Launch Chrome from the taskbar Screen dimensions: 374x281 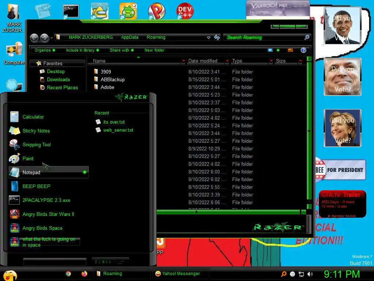(68, 274)
